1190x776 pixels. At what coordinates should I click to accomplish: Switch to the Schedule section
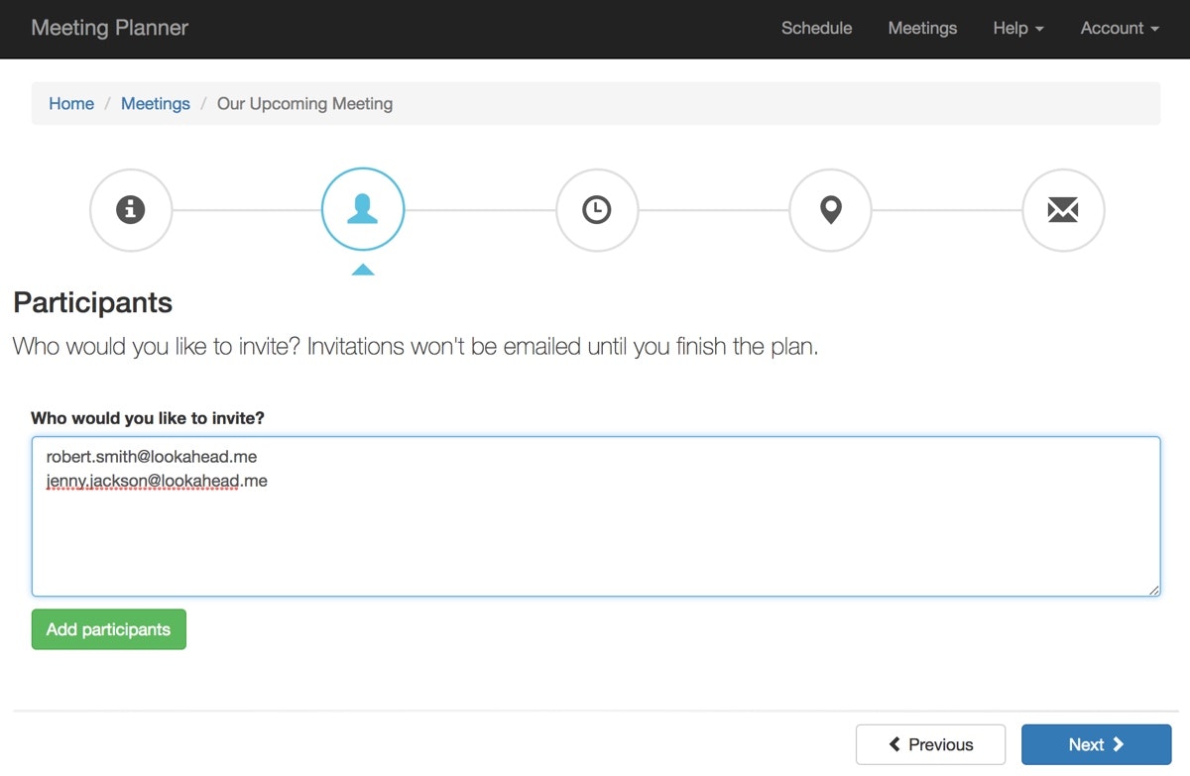816,28
